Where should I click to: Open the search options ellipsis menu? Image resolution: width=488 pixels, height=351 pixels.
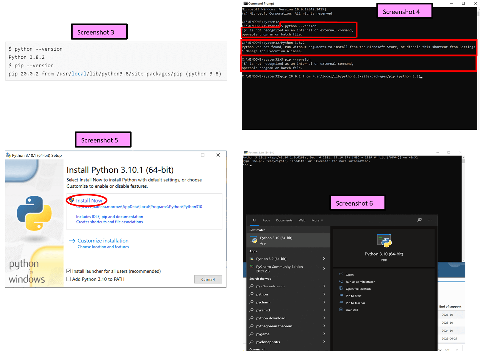[x=430, y=220]
